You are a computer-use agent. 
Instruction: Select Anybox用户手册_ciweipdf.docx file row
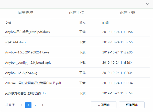(x=76, y=32)
